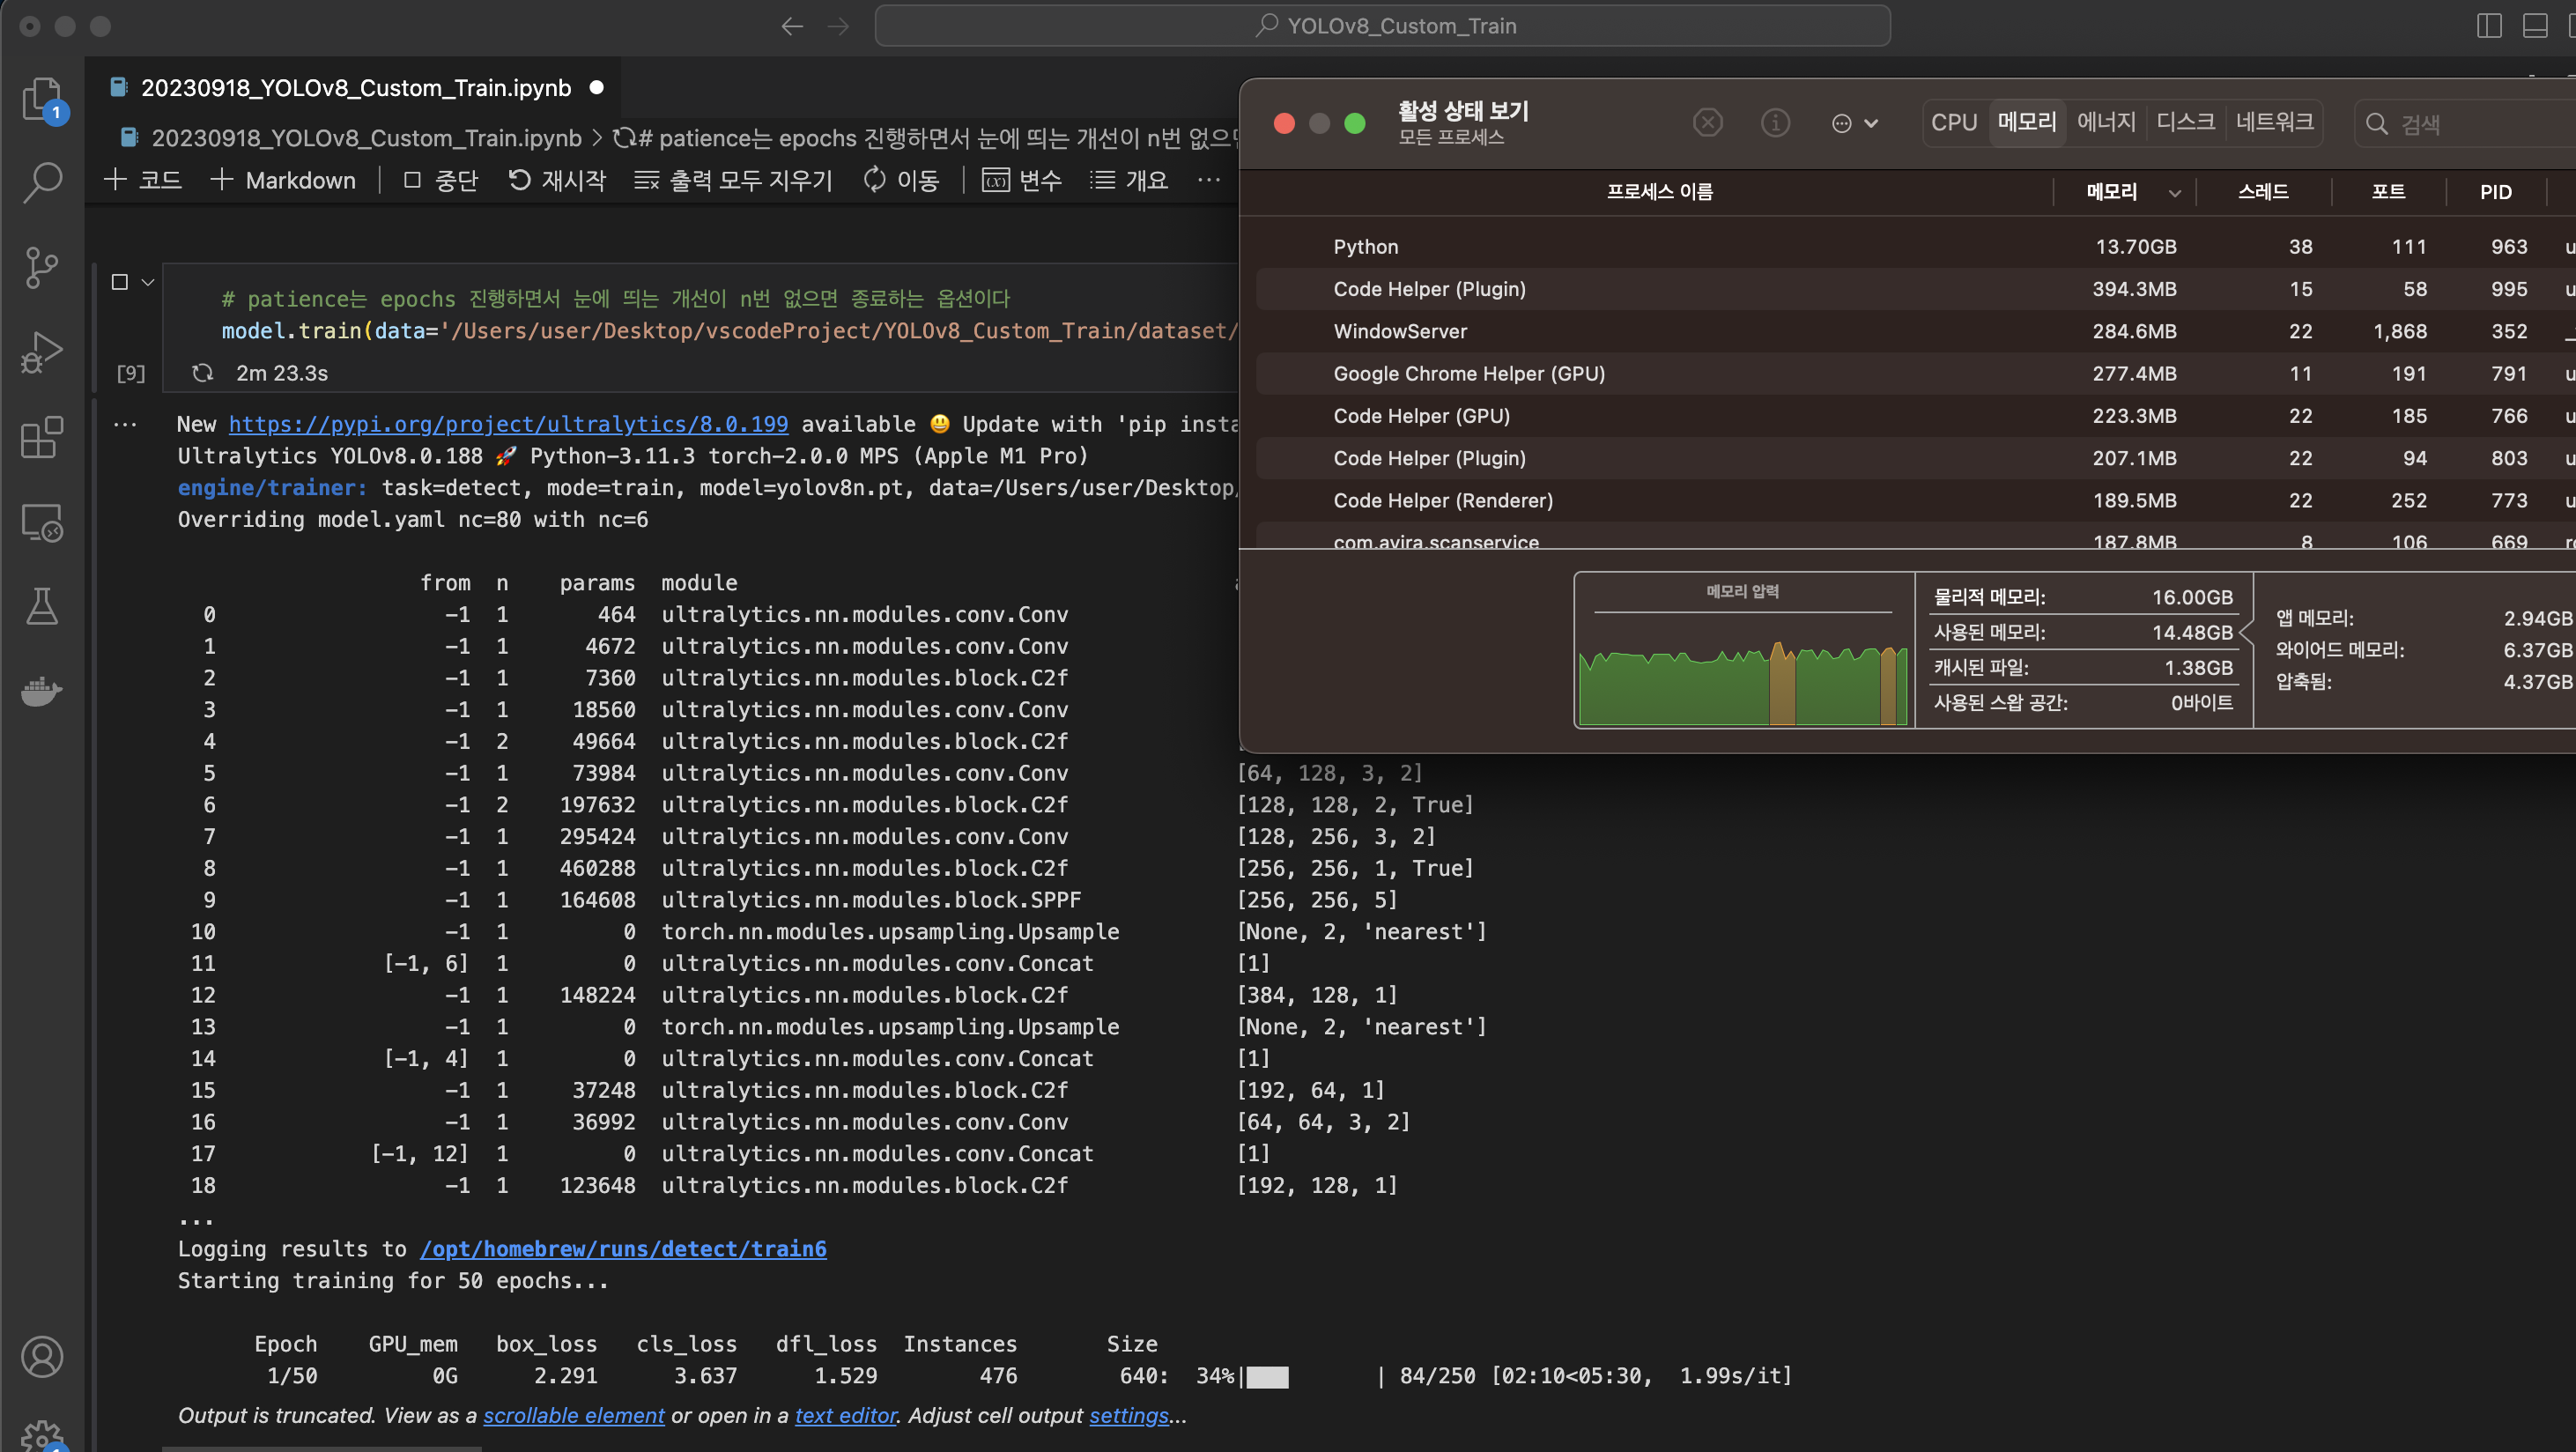
Task: Toggle the bottom panel layout icon
Action: tap(2535, 26)
